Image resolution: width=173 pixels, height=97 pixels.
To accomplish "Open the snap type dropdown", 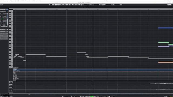I will point(85,5).
